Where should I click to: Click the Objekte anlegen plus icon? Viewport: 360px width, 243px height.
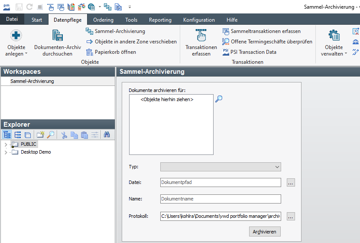pyautogui.click(x=16, y=36)
